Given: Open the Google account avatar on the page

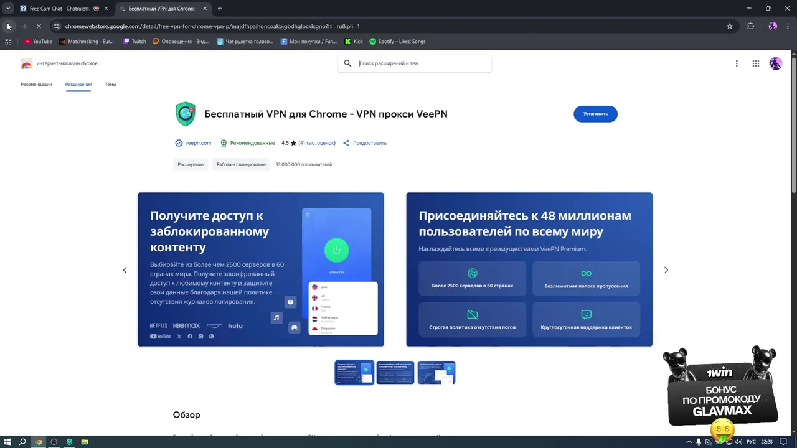Looking at the screenshot, I should 775,63.
